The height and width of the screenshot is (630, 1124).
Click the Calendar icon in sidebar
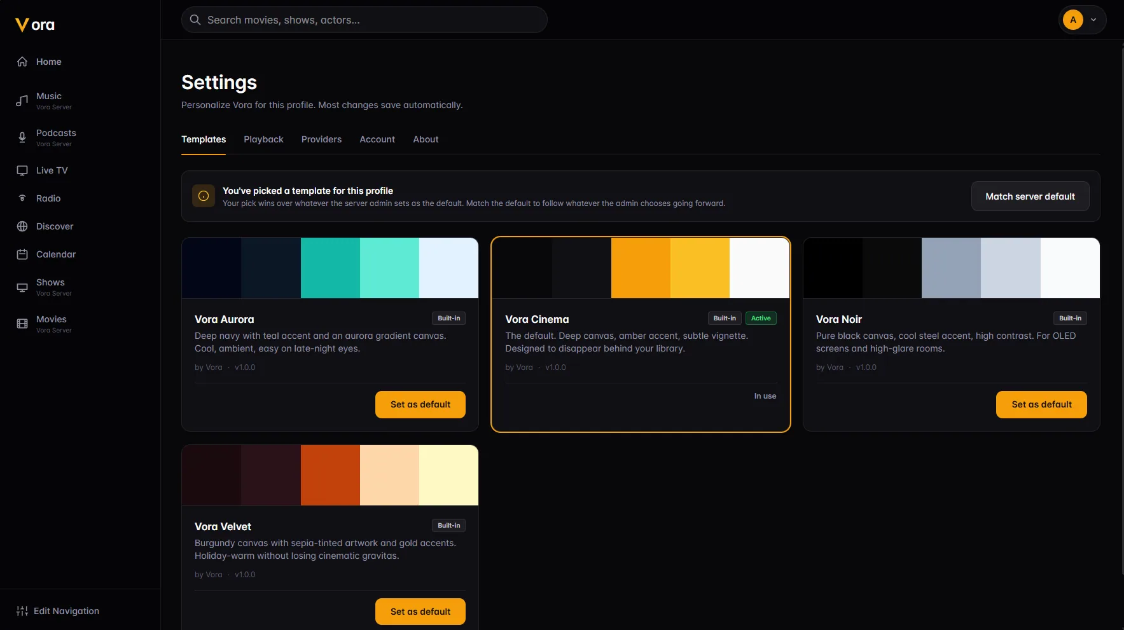tap(22, 254)
